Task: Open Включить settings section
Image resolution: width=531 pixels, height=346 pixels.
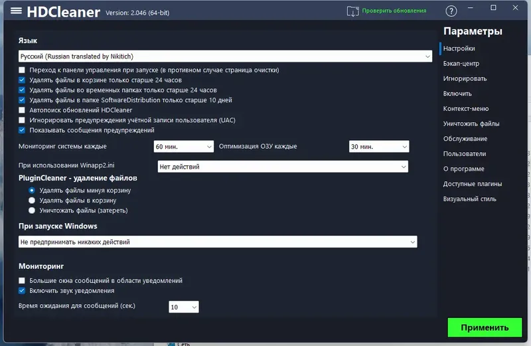Action: tap(457, 94)
